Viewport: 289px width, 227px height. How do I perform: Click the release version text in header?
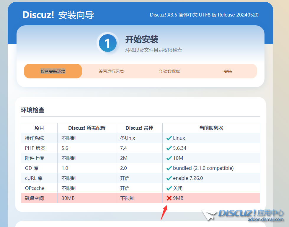click(x=204, y=15)
